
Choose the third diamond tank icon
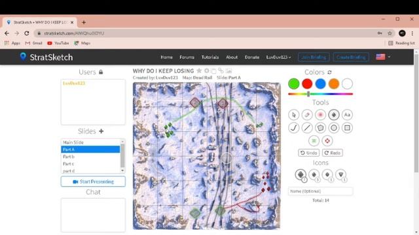tap(327, 175)
